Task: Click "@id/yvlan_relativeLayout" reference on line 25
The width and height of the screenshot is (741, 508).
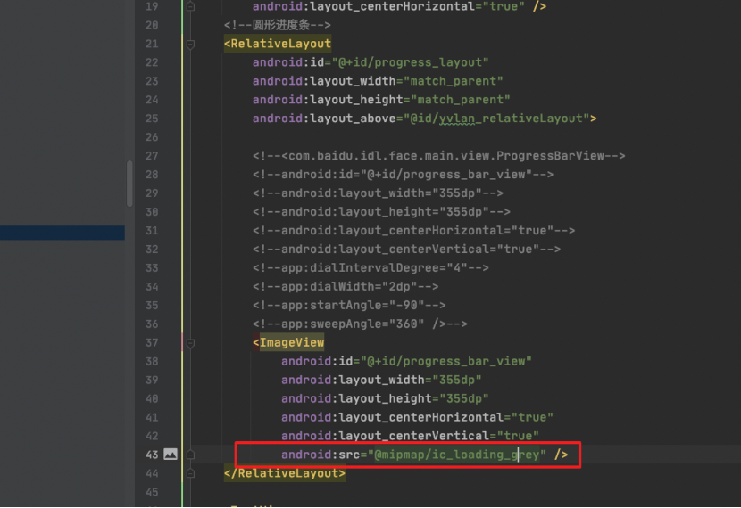Action: pos(496,119)
